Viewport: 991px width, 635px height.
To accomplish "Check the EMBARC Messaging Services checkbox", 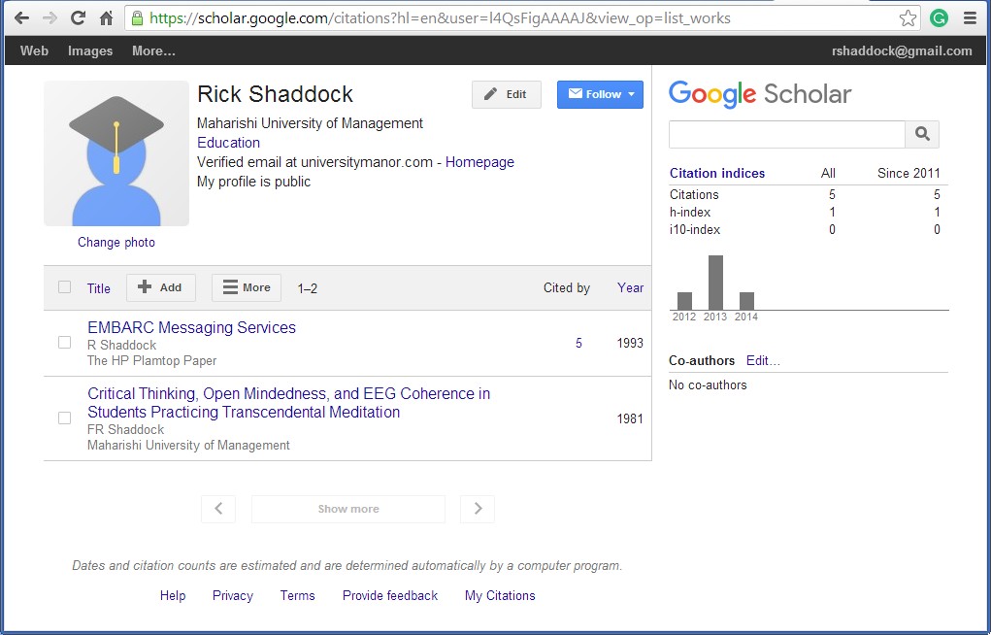I will [64, 342].
